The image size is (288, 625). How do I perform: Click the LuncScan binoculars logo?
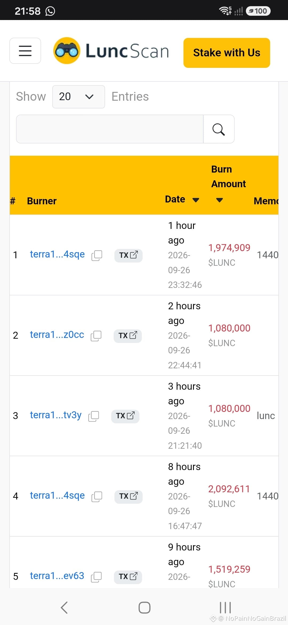tap(66, 50)
